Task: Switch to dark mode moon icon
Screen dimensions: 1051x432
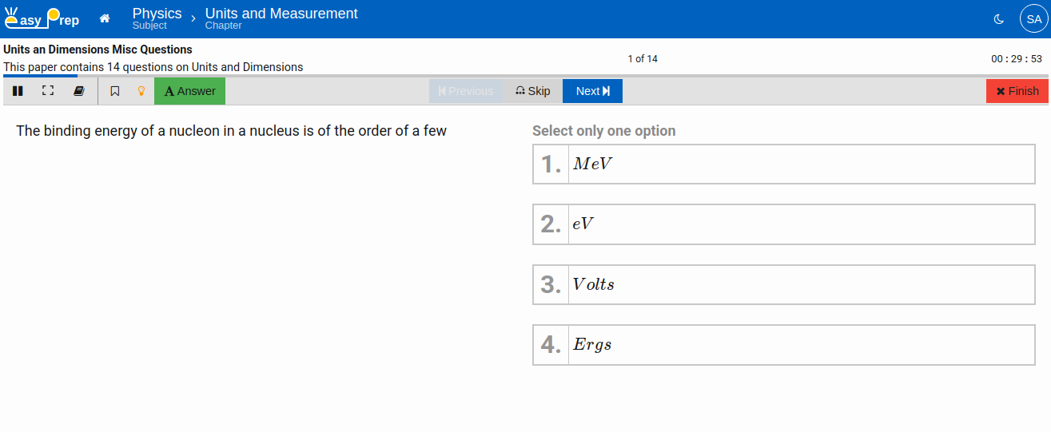Action: (998, 19)
